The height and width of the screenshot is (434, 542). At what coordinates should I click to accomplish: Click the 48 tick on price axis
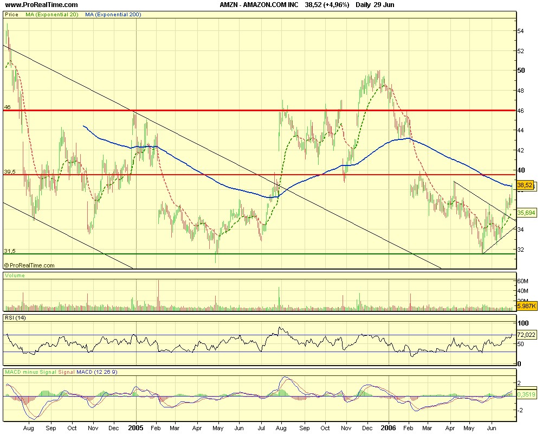(520, 91)
